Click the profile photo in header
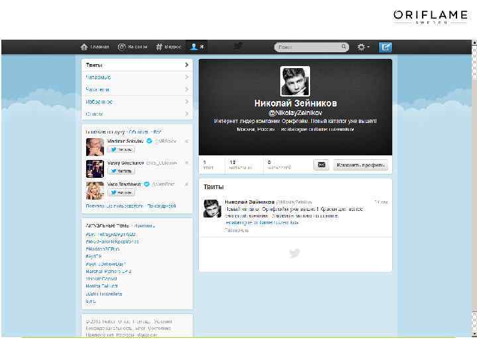The image size is (477, 357). coord(295,81)
